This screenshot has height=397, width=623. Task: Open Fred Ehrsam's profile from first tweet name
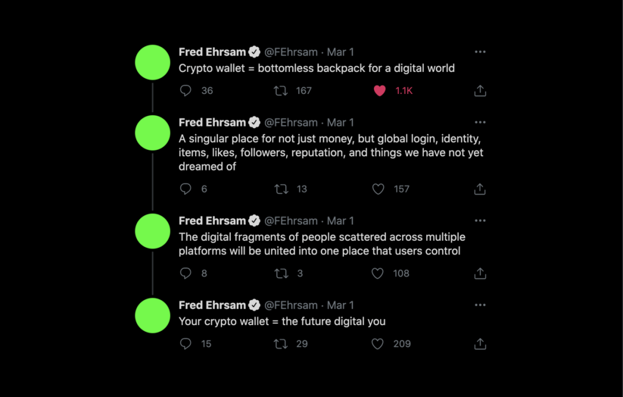click(x=212, y=52)
